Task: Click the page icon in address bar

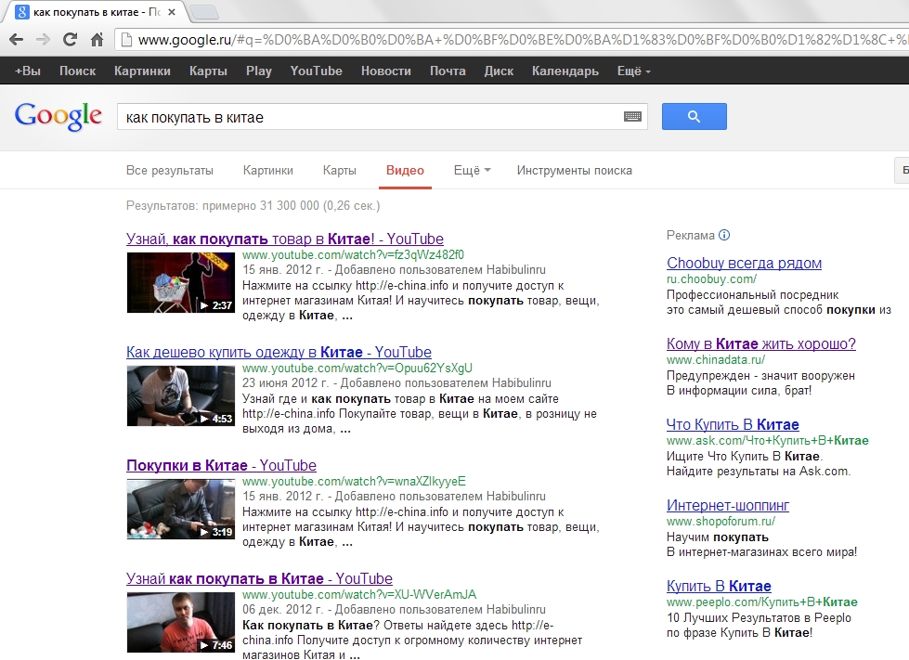Action: [x=125, y=39]
